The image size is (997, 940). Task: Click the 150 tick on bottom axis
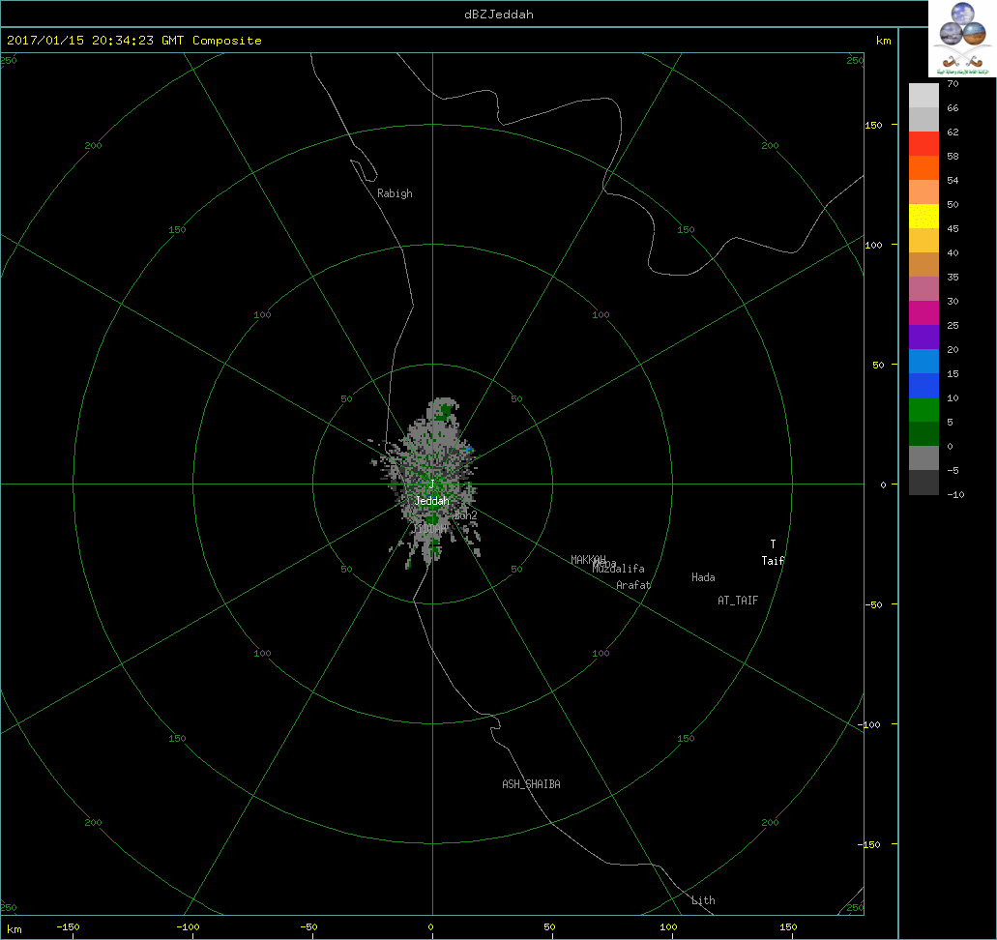click(788, 926)
